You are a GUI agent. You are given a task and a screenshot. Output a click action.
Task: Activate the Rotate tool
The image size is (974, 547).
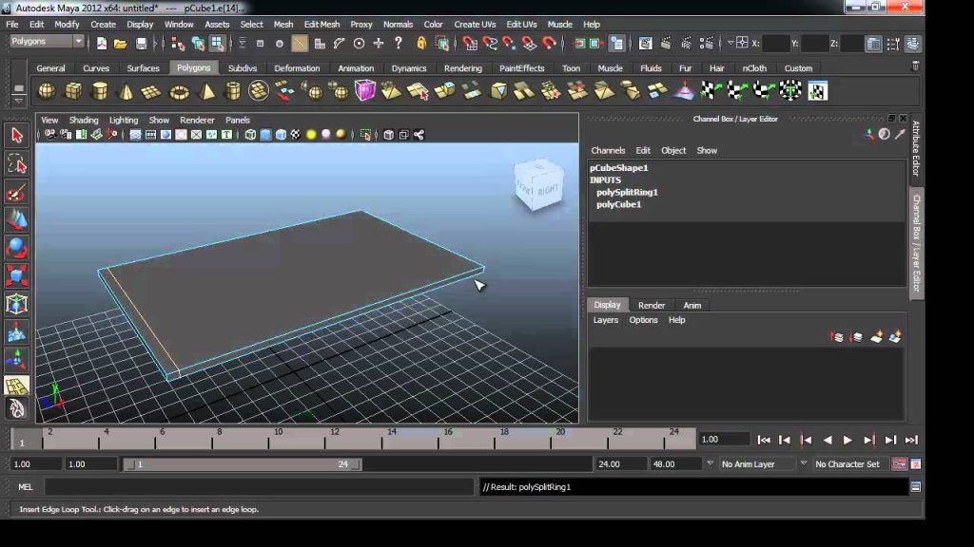pos(17,248)
